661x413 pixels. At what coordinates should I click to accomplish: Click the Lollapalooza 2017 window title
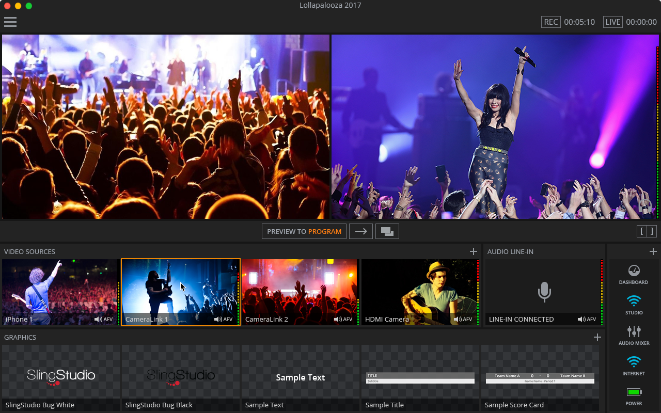[x=330, y=6]
